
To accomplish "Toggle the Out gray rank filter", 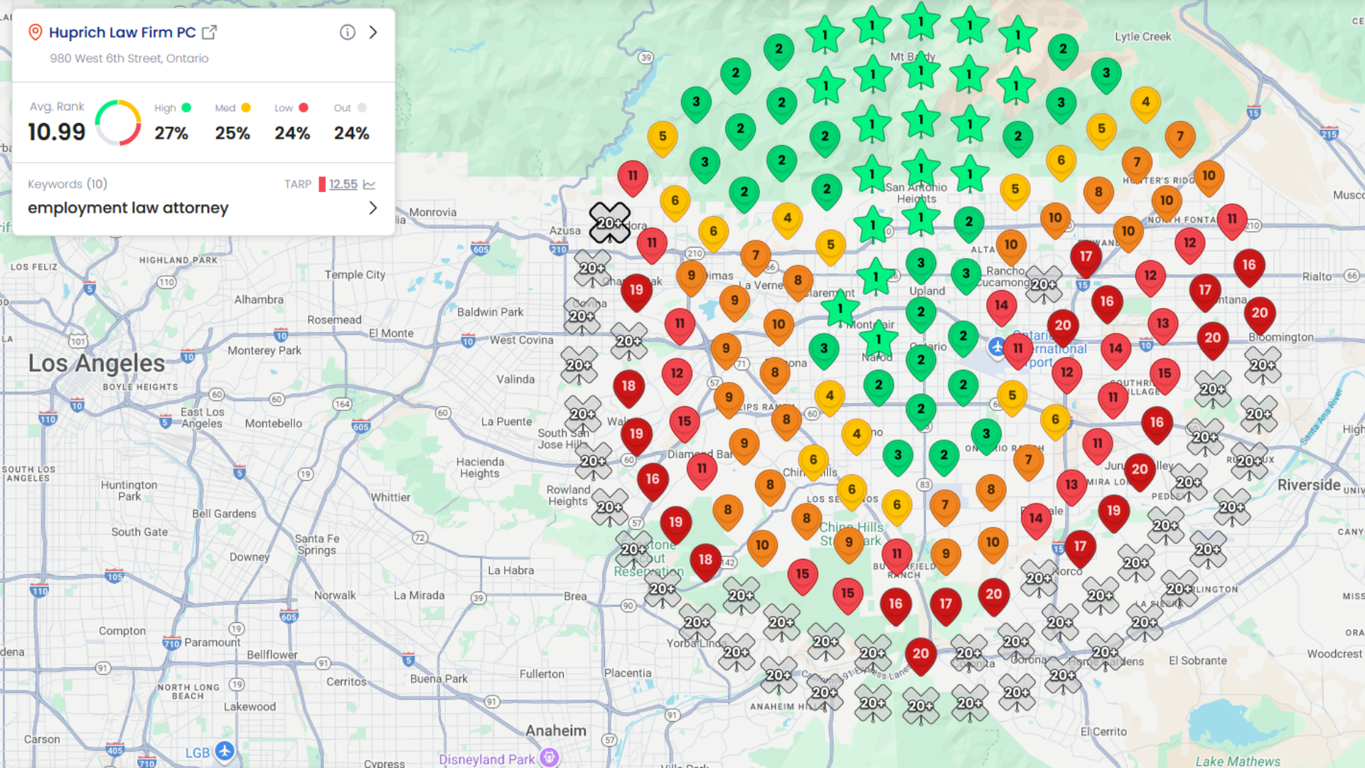I will pyautogui.click(x=362, y=108).
